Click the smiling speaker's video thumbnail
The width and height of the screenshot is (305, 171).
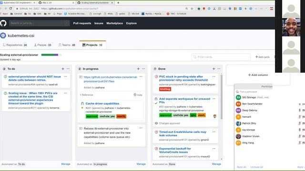tap(291, 27)
